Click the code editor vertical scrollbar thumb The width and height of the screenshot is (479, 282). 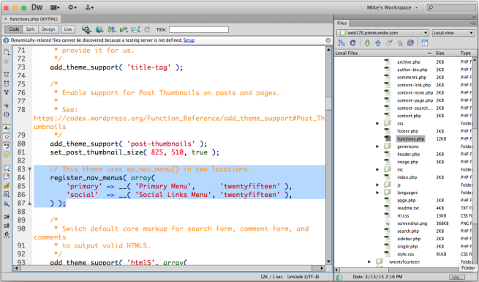328,103
